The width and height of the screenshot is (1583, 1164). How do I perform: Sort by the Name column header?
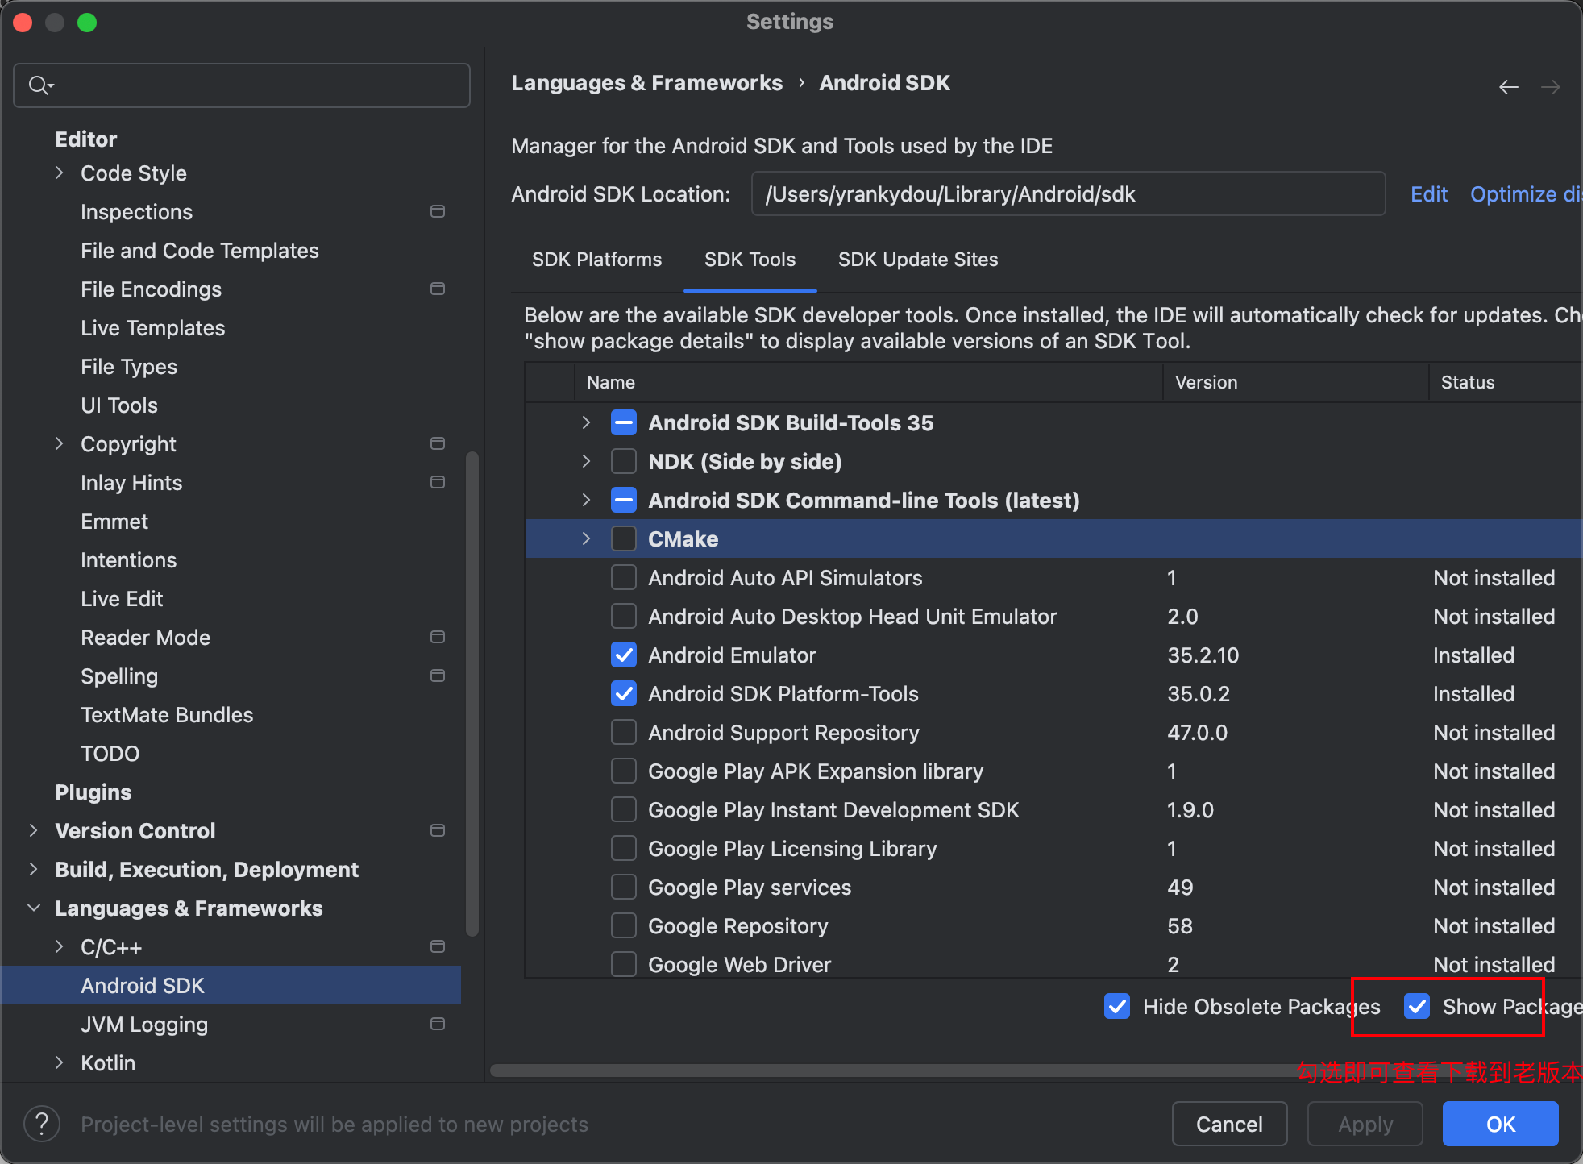coord(869,382)
